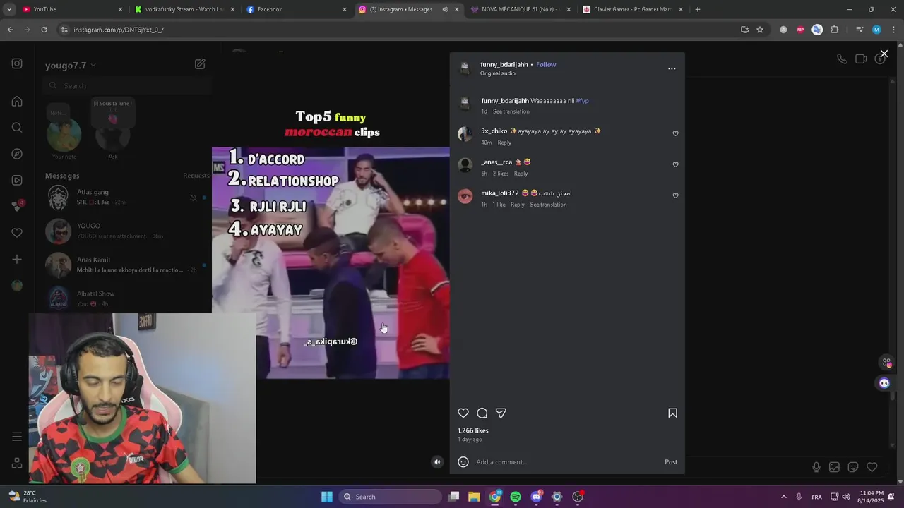904x508 pixels.
Task: Compose a new message with pencil icon
Action: pyautogui.click(x=200, y=64)
